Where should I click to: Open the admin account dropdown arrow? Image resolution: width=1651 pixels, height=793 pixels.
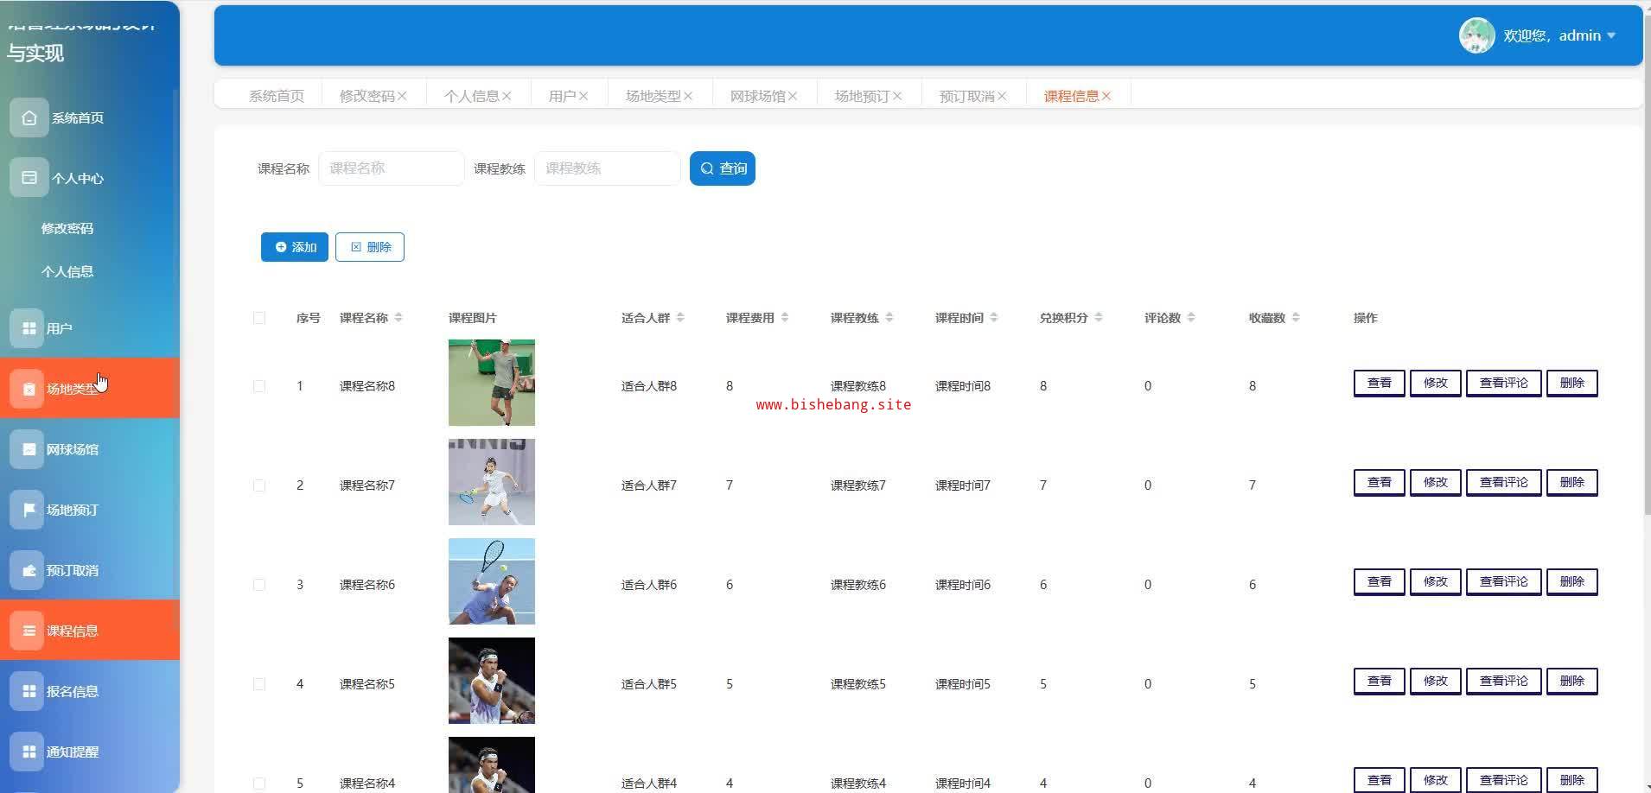(x=1611, y=35)
